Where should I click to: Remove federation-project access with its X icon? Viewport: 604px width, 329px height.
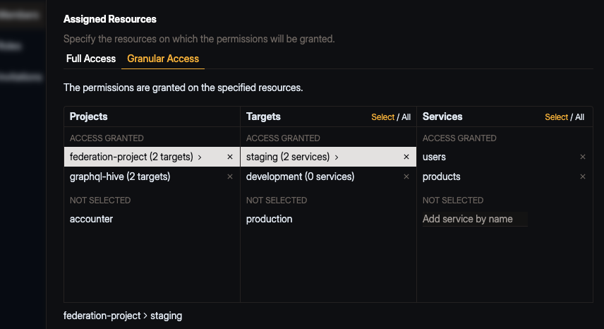(230, 157)
